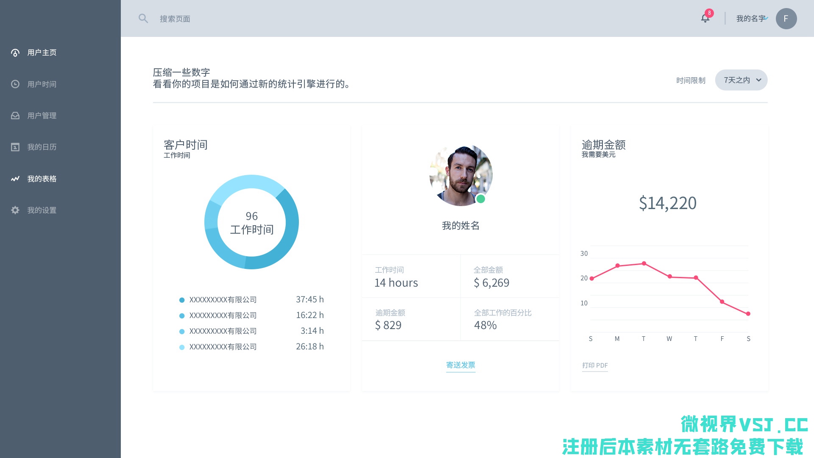The width and height of the screenshot is (814, 458).
Task: Open the 我的名字 user menu dropdown
Action: coord(751,19)
